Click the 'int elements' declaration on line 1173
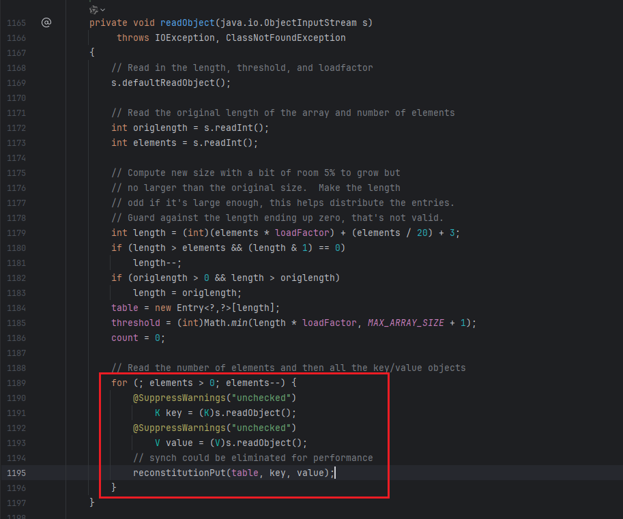623x519 pixels. (x=144, y=143)
